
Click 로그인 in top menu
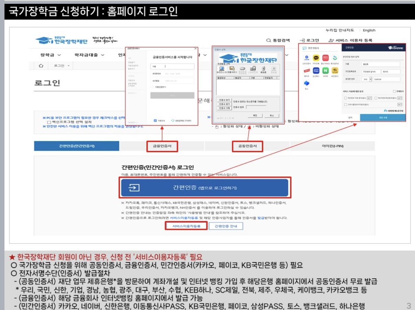click(x=310, y=41)
